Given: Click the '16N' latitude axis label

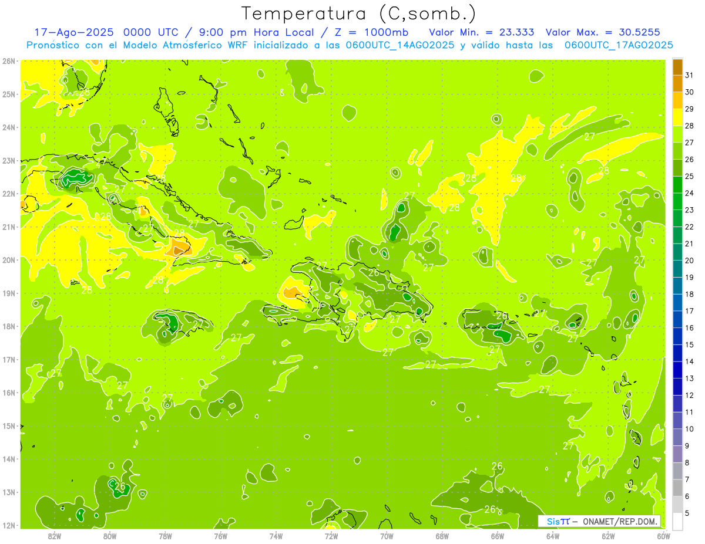Looking at the screenshot, I should tap(8, 392).
